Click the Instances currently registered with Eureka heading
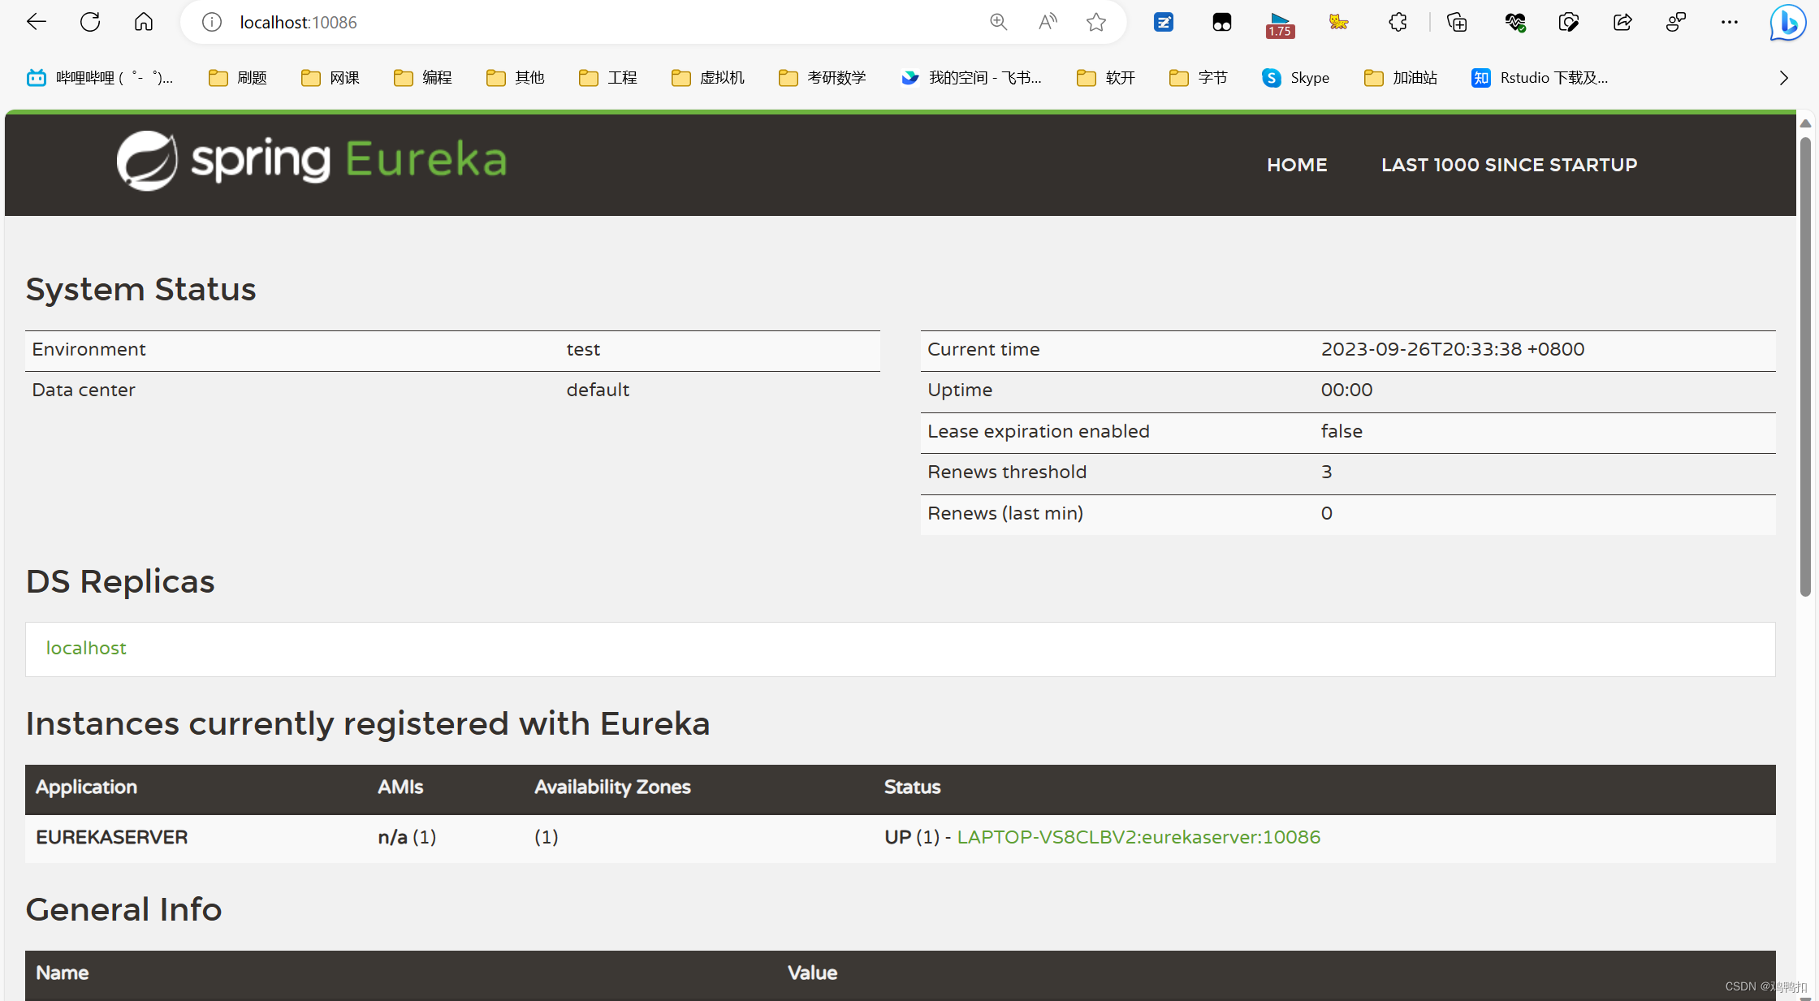The width and height of the screenshot is (1819, 1001). tap(368, 723)
